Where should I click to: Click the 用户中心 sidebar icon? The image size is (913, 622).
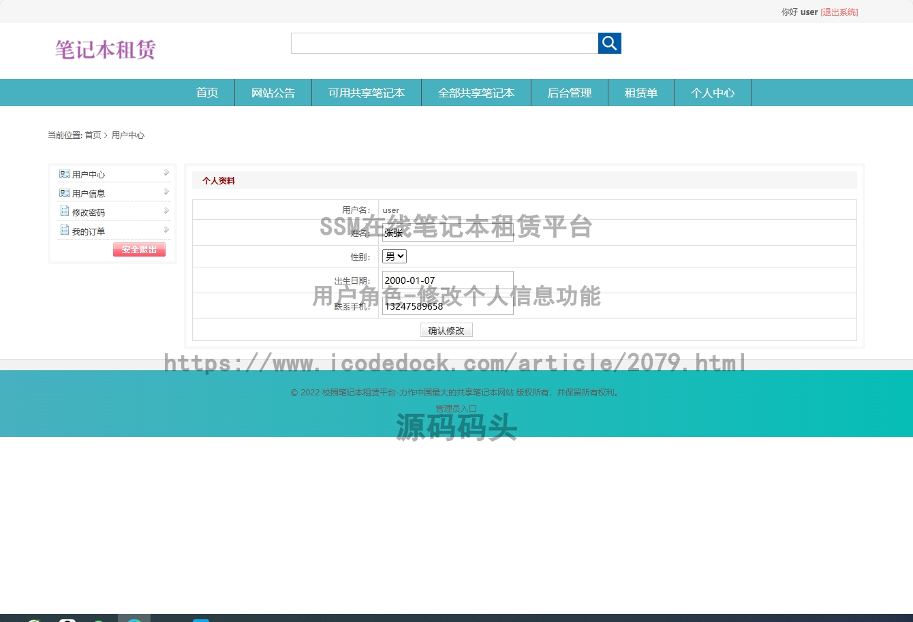click(x=65, y=174)
